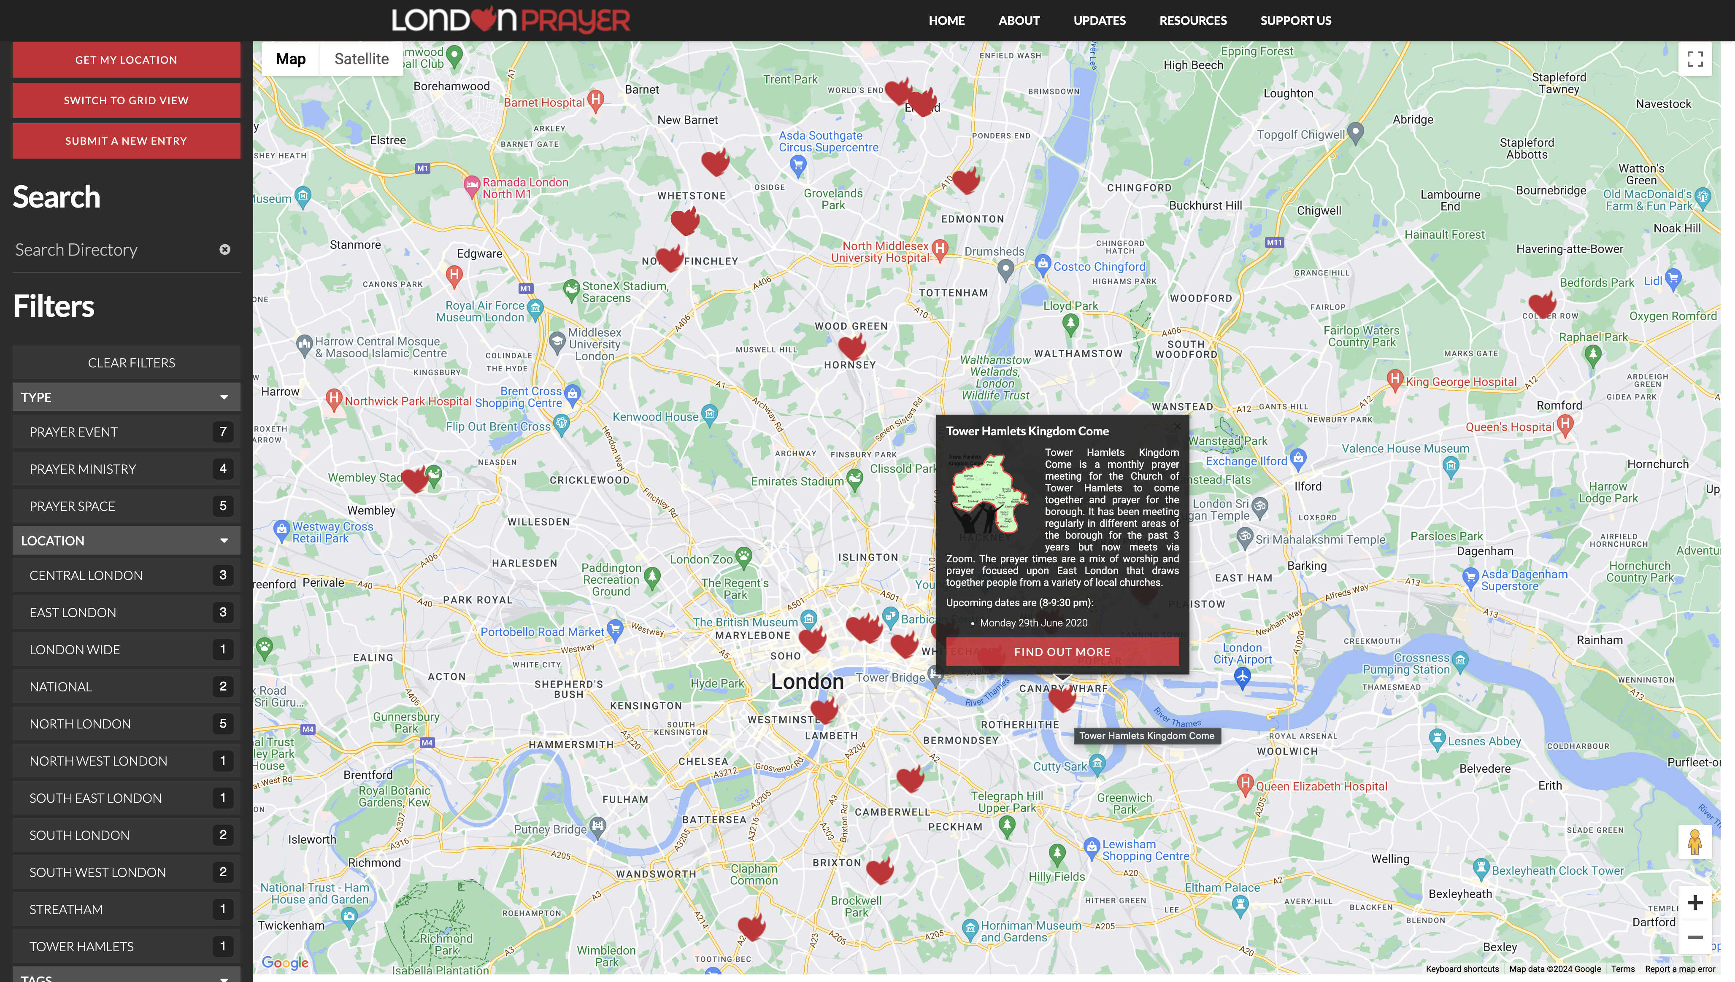Close the Tower Hamlets Kingdom Come popup
1735x982 pixels.
click(1177, 426)
